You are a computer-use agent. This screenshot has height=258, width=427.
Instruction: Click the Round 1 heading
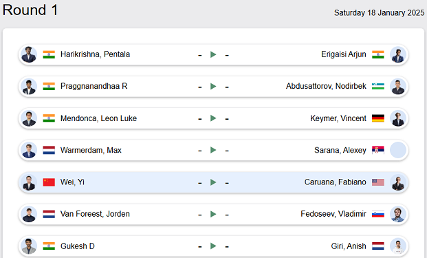pyautogui.click(x=30, y=10)
